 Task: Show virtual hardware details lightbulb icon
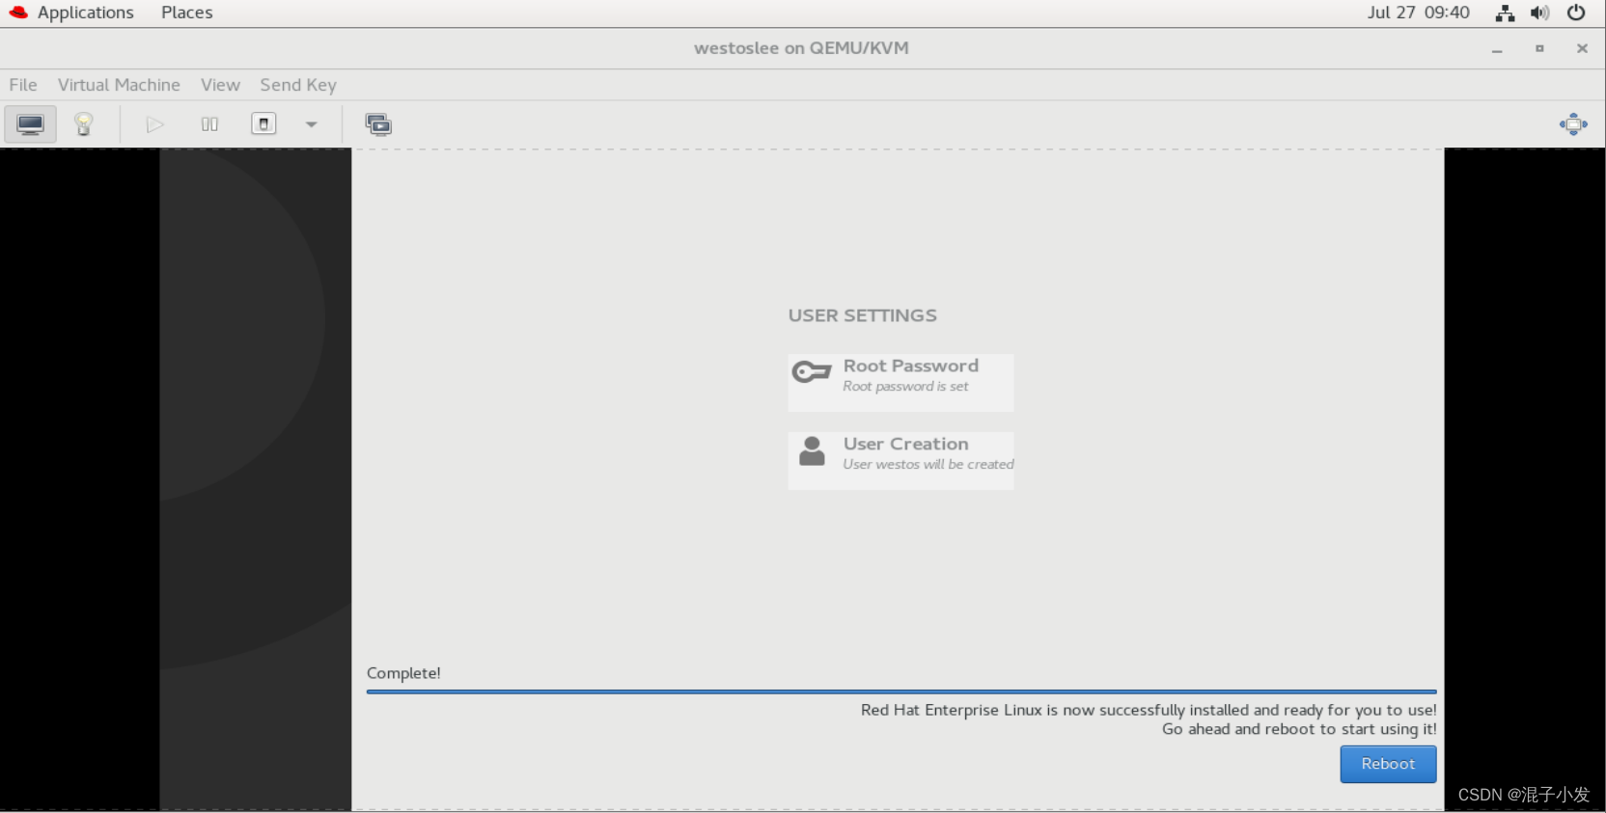[x=84, y=124]
